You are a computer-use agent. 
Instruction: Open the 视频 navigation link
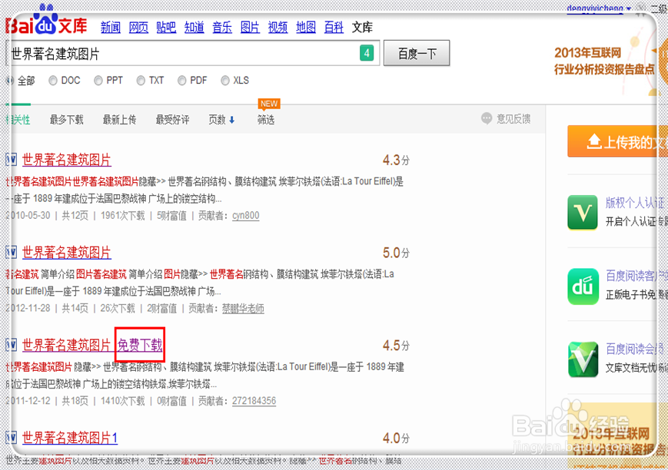click(x=278, y=27)
